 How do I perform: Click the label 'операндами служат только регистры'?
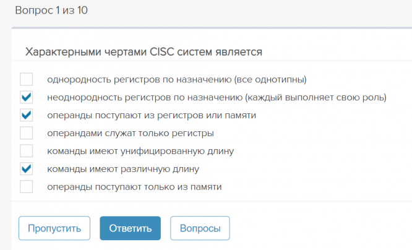[x=131, y=133]
